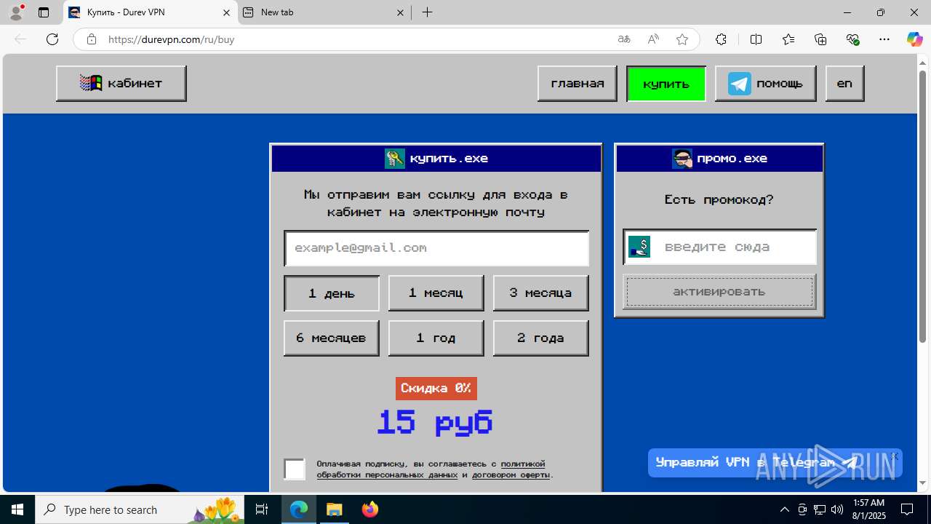Open browser Extensions icon
This screenshot has width=931, height=524.
coord(721,39)
